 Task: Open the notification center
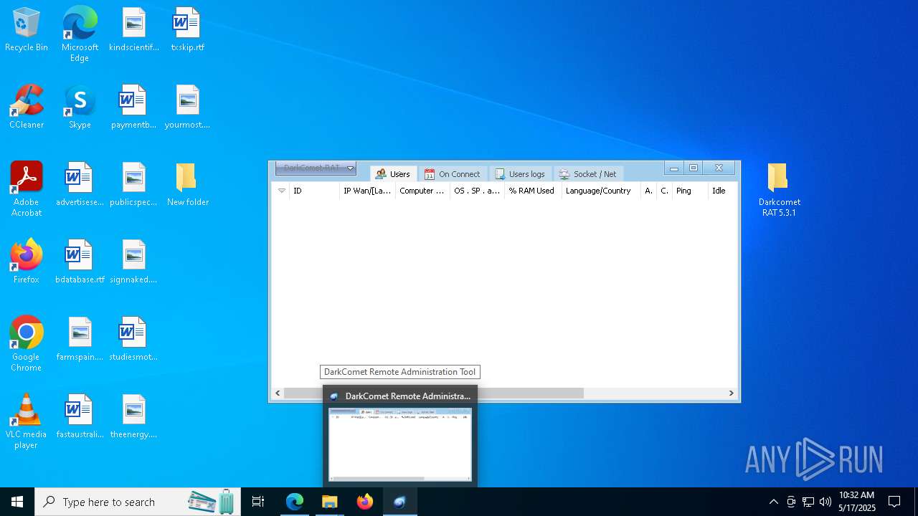point(894,502)
